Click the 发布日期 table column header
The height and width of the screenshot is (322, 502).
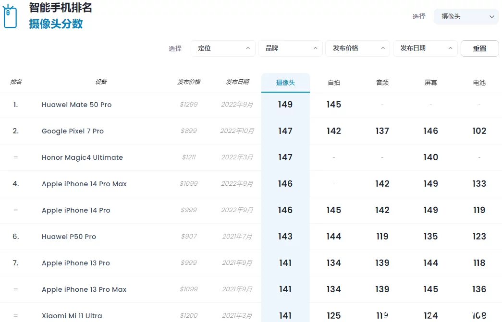click(x=237, y=82)
